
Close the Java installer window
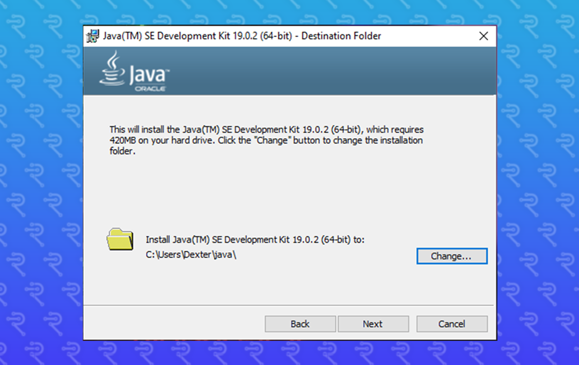483,36
